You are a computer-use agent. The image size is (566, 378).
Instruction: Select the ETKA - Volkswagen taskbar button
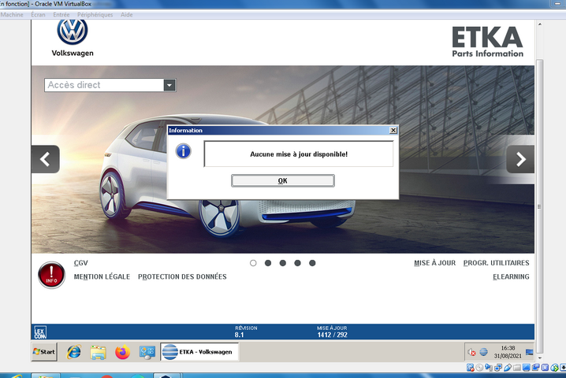[x=199, y=352]
